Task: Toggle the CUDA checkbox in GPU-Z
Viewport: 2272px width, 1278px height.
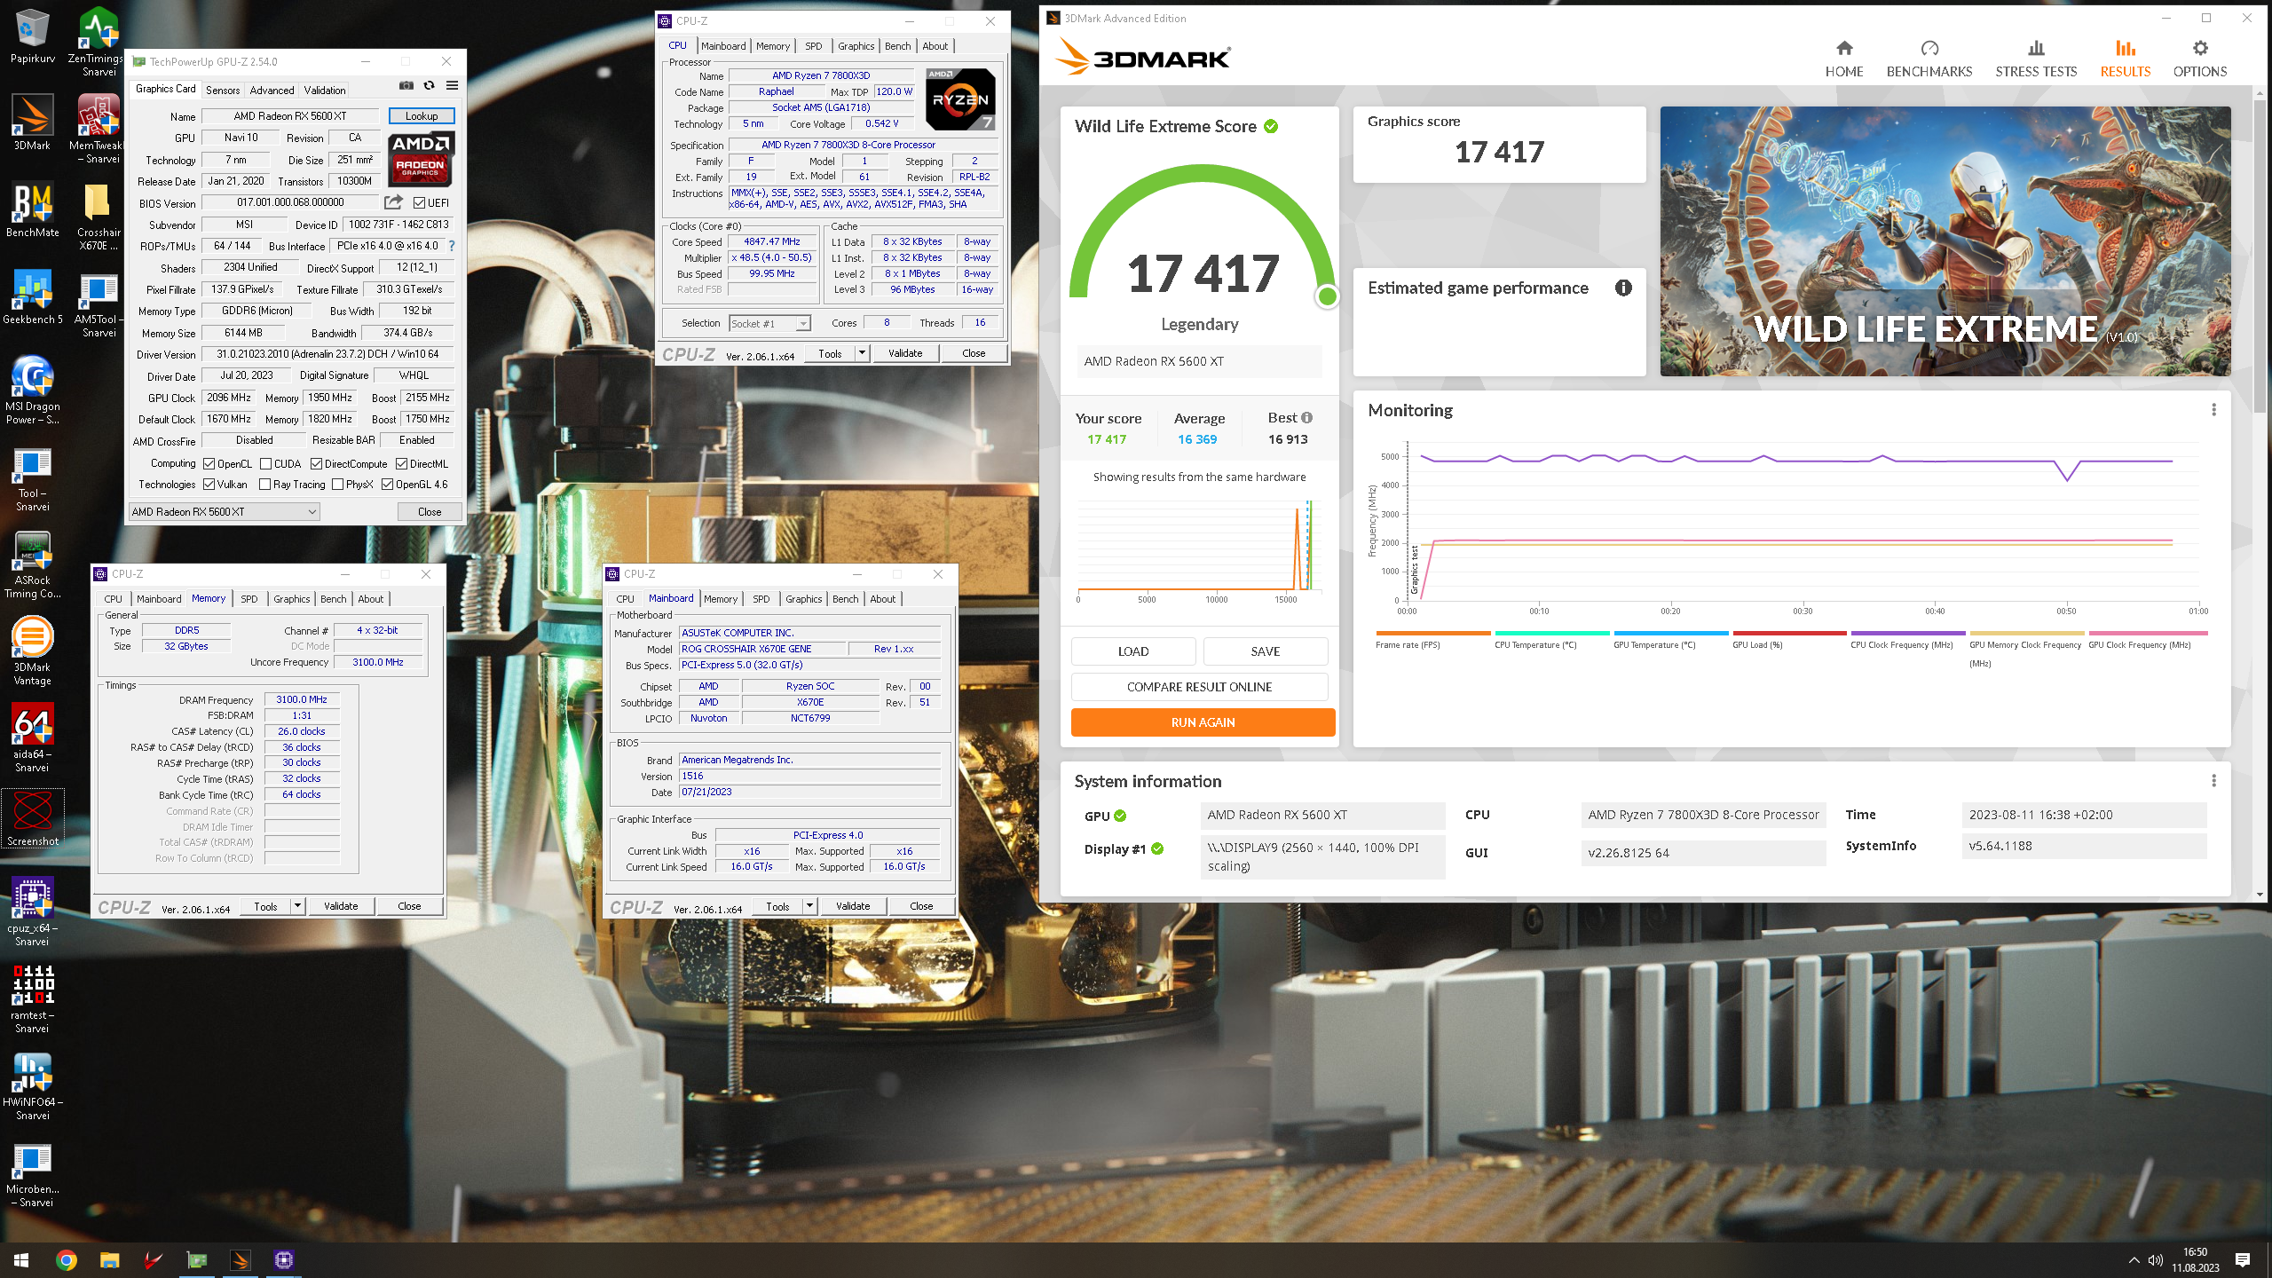Action: pyautogui.click(x=265, y=464)
